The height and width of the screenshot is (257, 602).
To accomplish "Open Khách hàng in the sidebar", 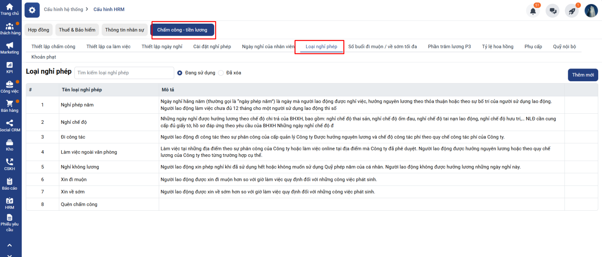I will point(9,27).
